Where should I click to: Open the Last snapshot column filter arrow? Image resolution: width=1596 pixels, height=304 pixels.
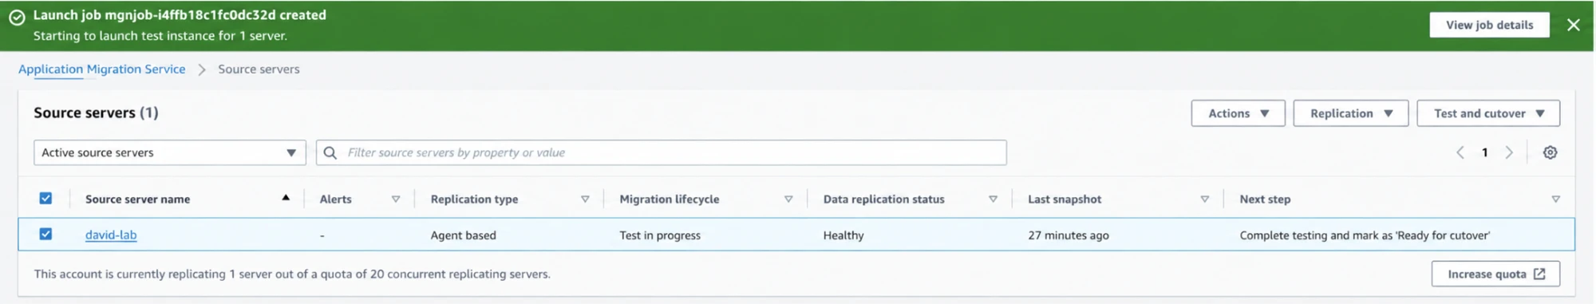pos(1205,199)
